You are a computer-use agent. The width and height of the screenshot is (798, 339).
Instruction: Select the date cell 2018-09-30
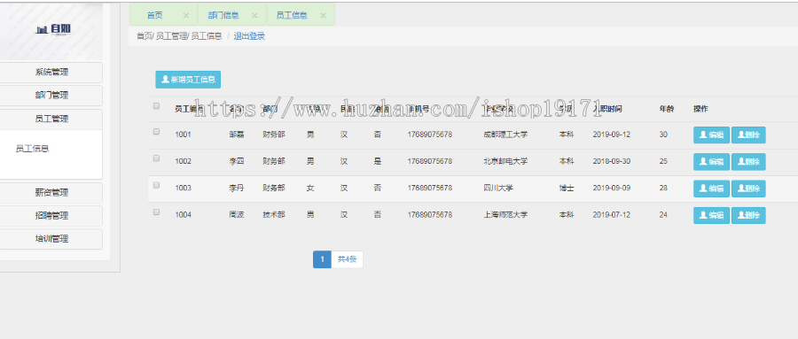[612, 162]
